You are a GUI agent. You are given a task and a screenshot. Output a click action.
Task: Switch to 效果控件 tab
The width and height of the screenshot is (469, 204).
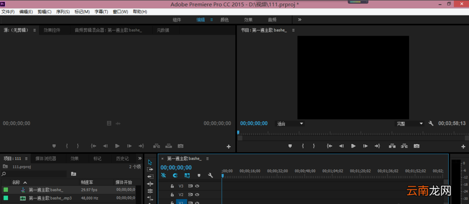pos(52,30)
